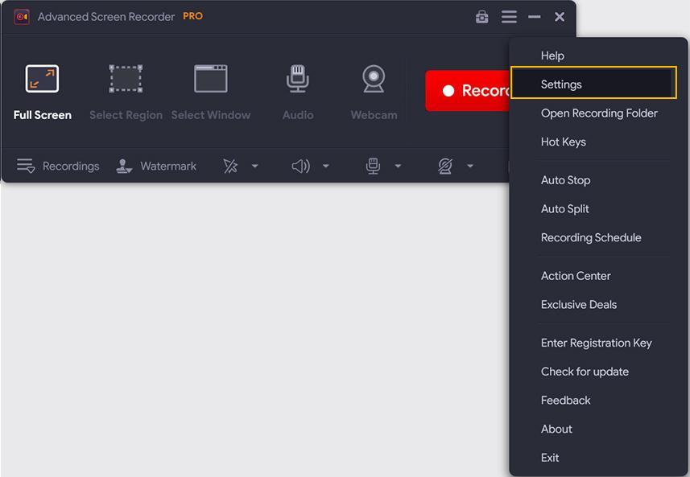Choose the Select Region mode
Viewport: 690px width, 477px height.
pyautogui.click(x=126, y=93)
